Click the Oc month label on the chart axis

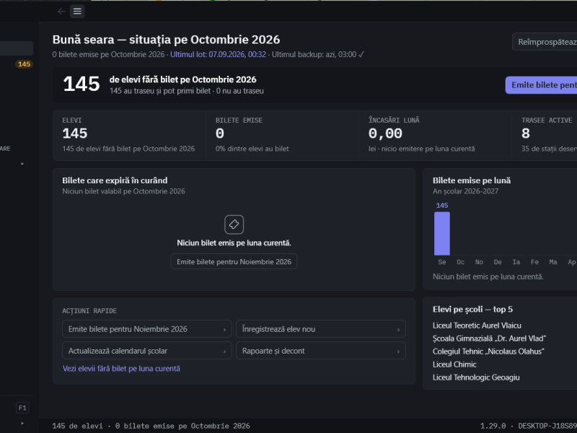[x=460, y=262]
